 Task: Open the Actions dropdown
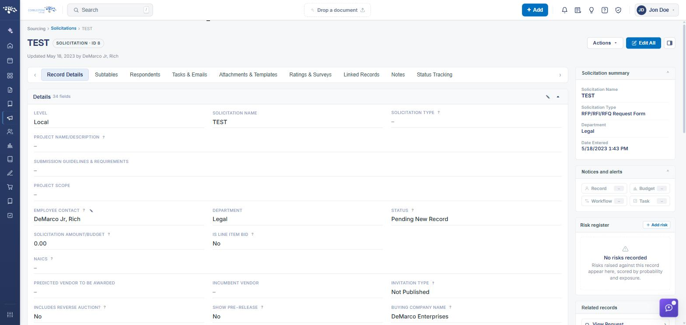605,43
